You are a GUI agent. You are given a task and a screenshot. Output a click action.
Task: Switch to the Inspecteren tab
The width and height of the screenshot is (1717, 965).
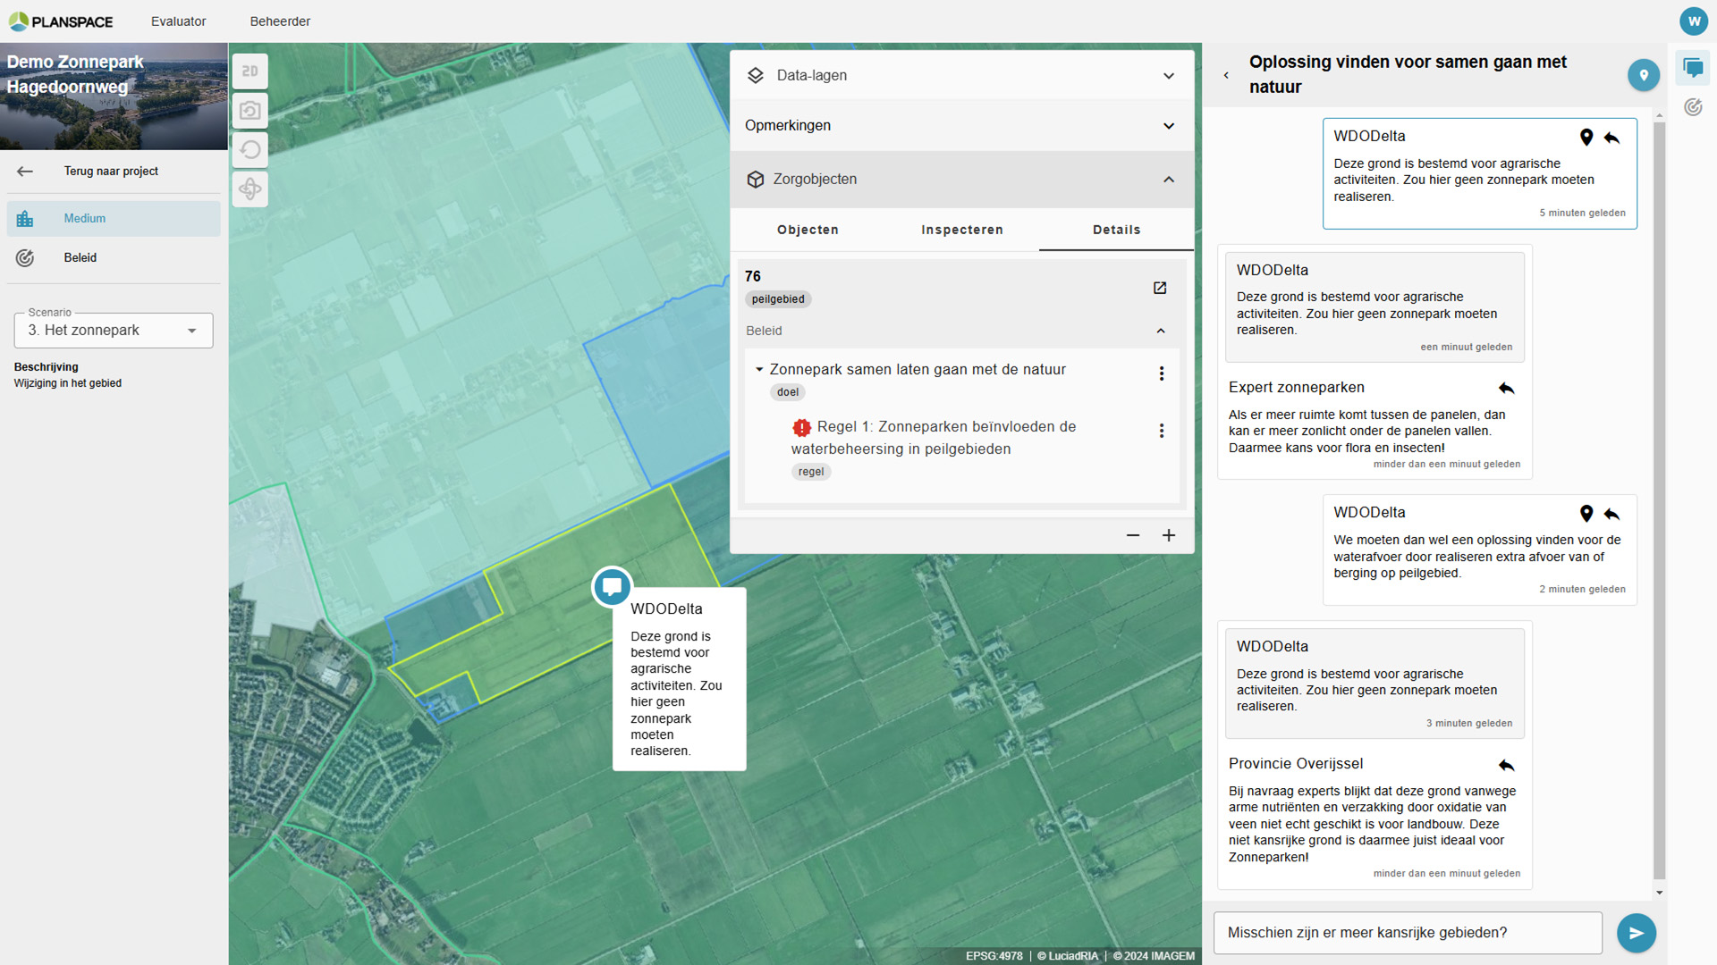[961, 230]
